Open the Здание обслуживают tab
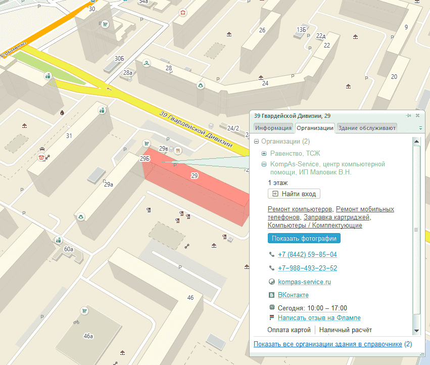Image resolution: width=430 pixels, height=365 pixels. coord(367,128)
